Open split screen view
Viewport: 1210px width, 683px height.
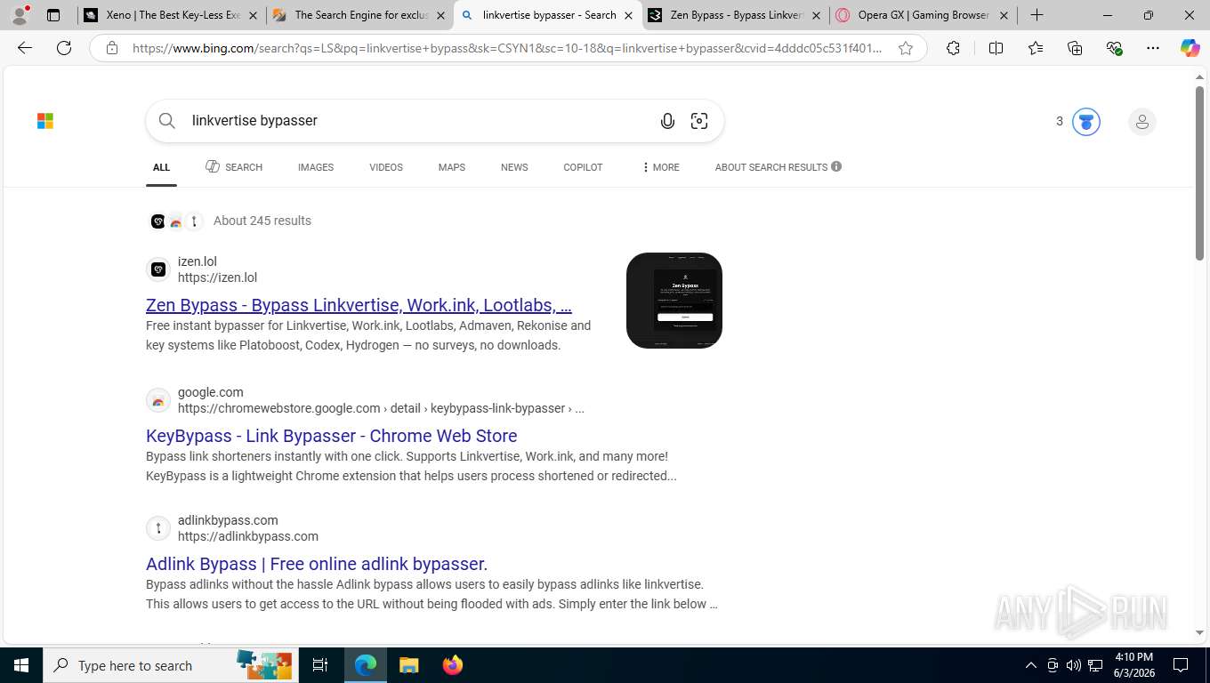point(996,48)
